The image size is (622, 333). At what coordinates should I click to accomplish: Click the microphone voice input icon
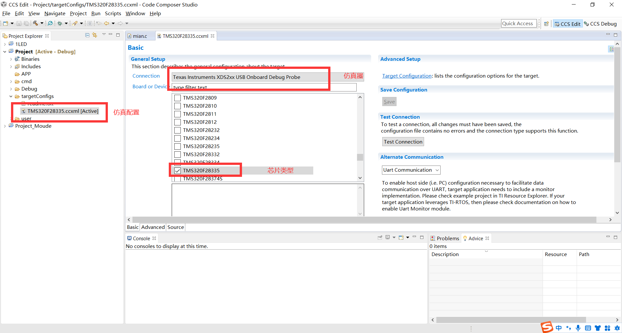[x=578, y=328]
